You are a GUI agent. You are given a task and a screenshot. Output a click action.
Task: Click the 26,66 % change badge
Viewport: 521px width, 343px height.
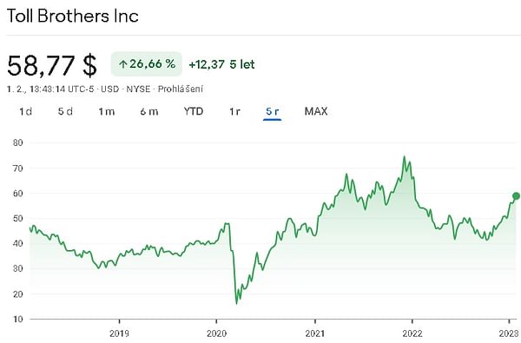(x=147, y=63)
